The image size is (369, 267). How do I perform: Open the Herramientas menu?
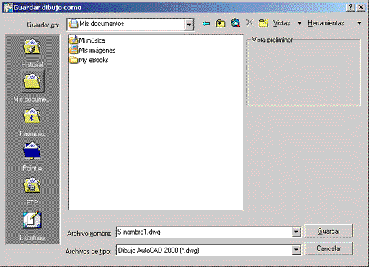[x=334, y=23]
